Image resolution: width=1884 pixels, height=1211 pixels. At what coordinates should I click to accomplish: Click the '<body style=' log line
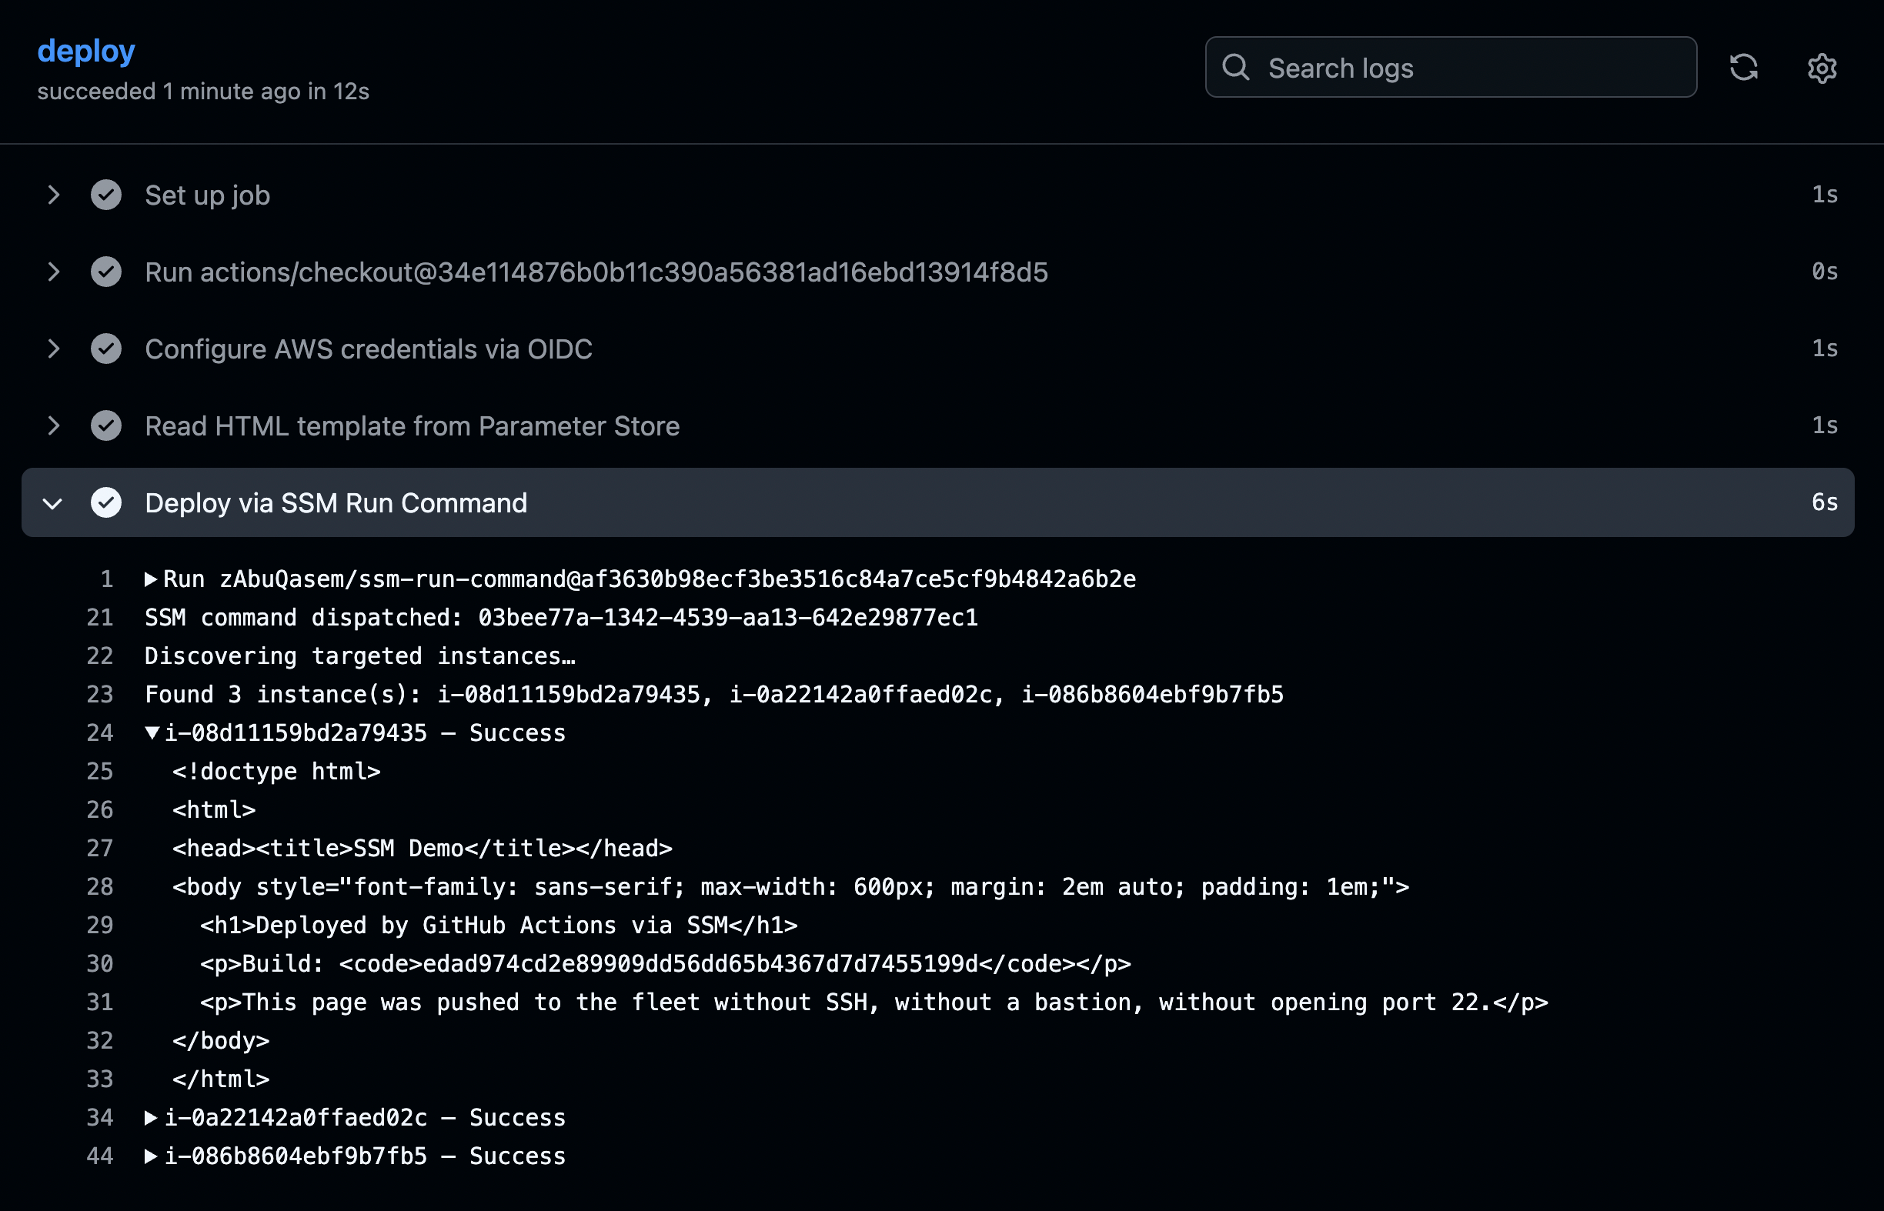(x=790, y=888)
